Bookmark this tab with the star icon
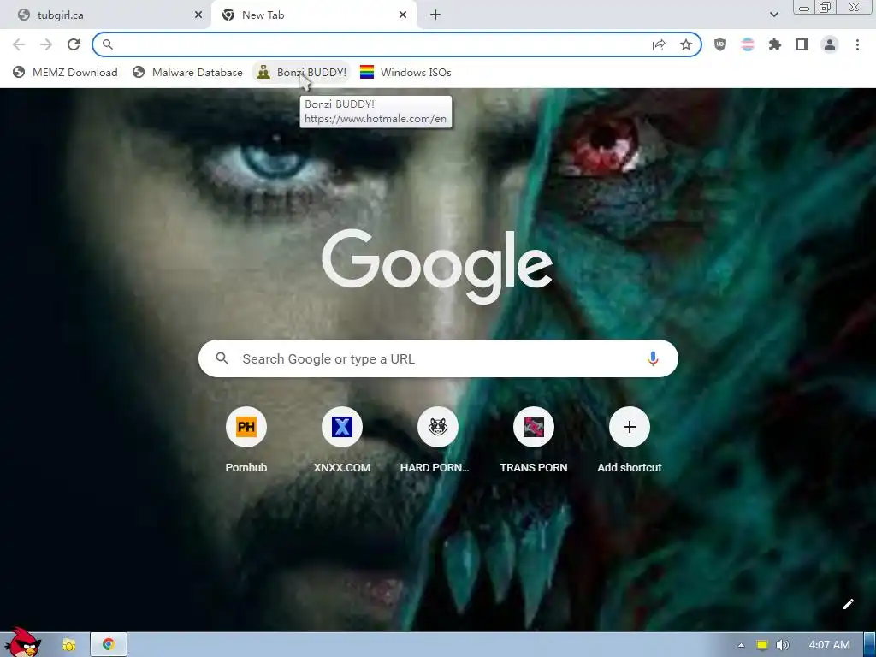 pos(686,44)
